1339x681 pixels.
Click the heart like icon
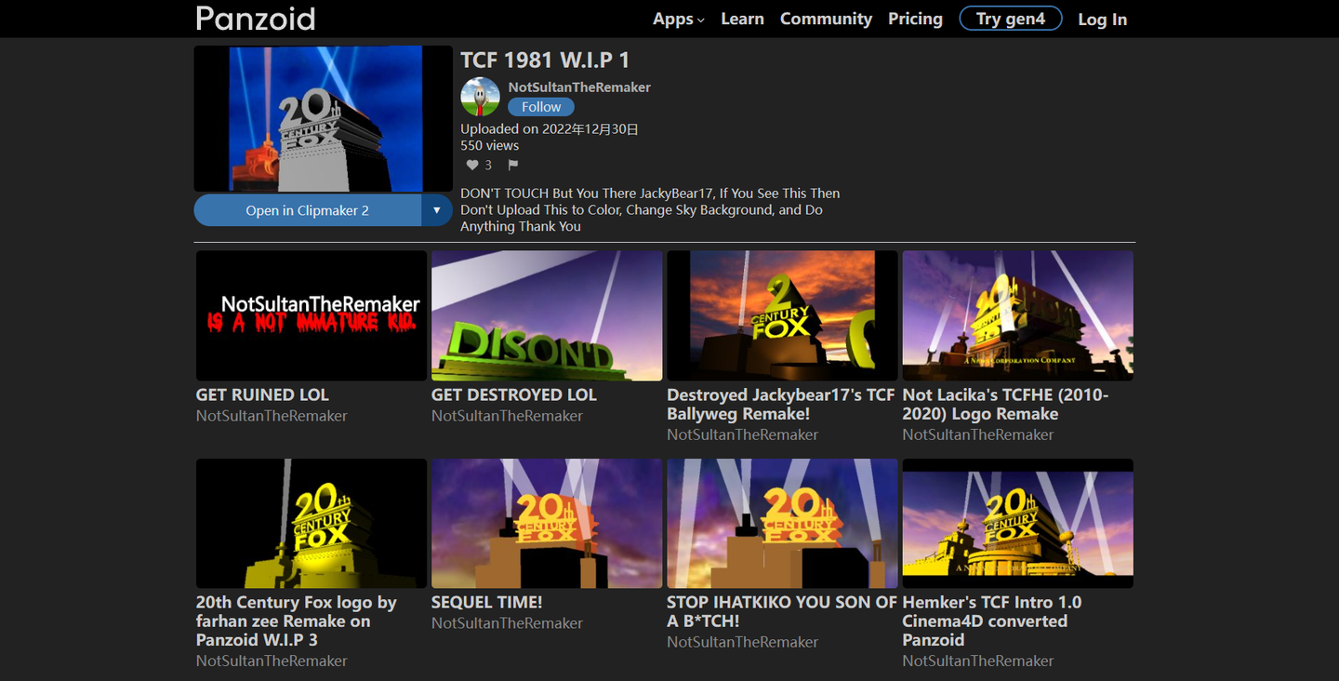pos(472,165)
